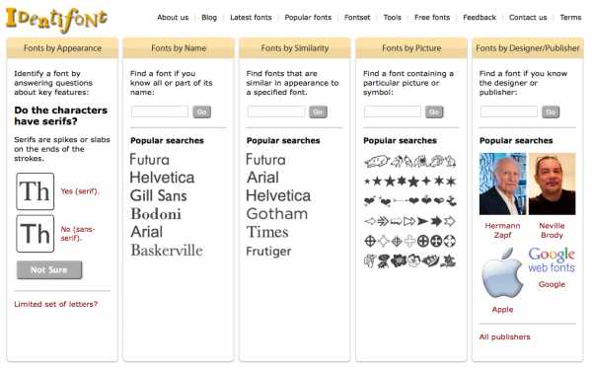Open the arrows symbol font row

pos(410,221)
